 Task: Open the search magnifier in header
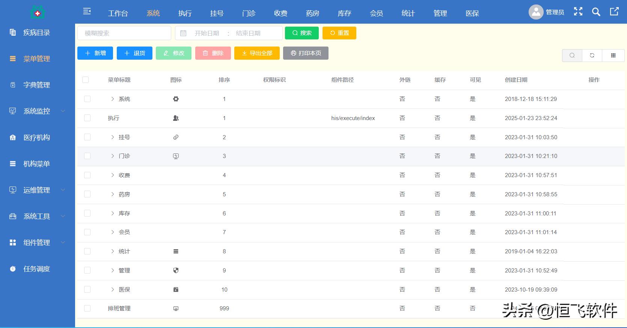pos(596,12)
